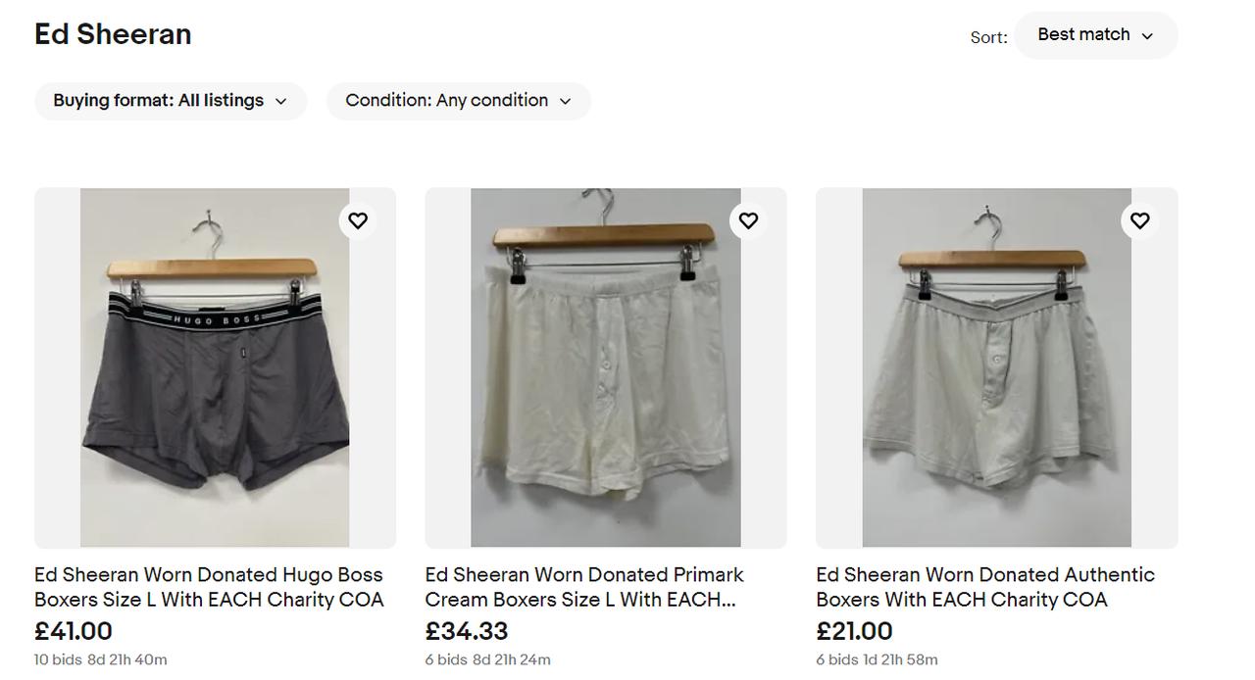1255x680 pixels.
Task: Click the £21.00 price
Action: click(854, 631)
